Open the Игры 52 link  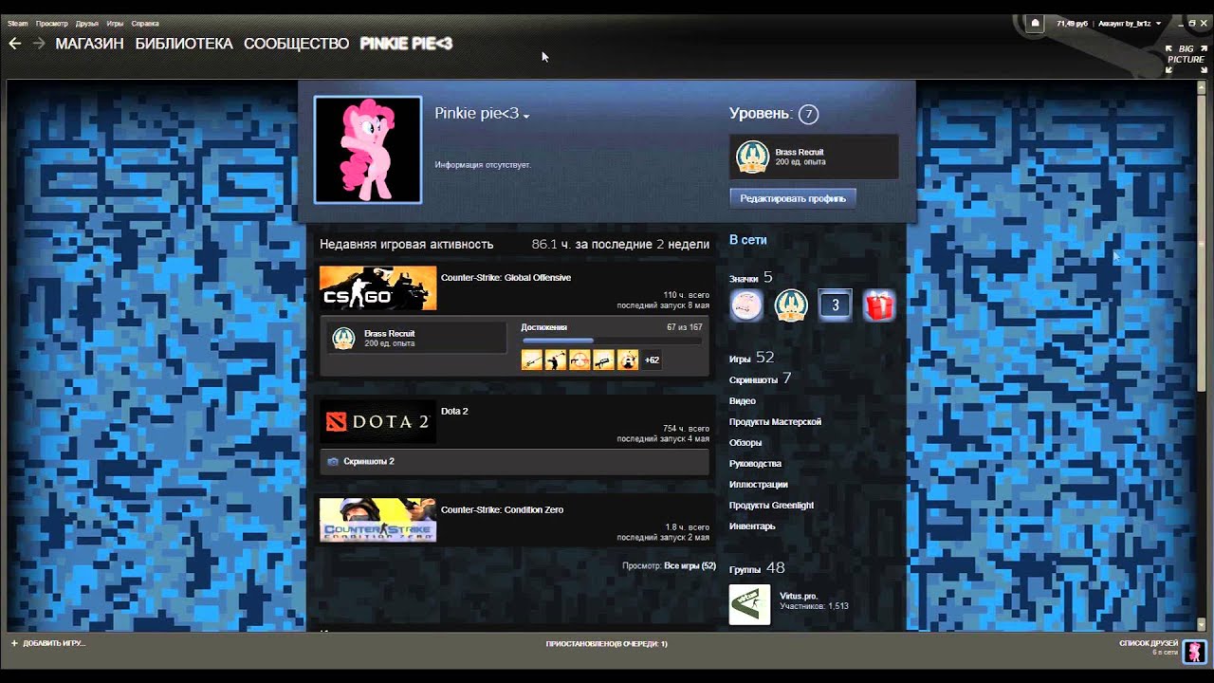tap(752, 358)
